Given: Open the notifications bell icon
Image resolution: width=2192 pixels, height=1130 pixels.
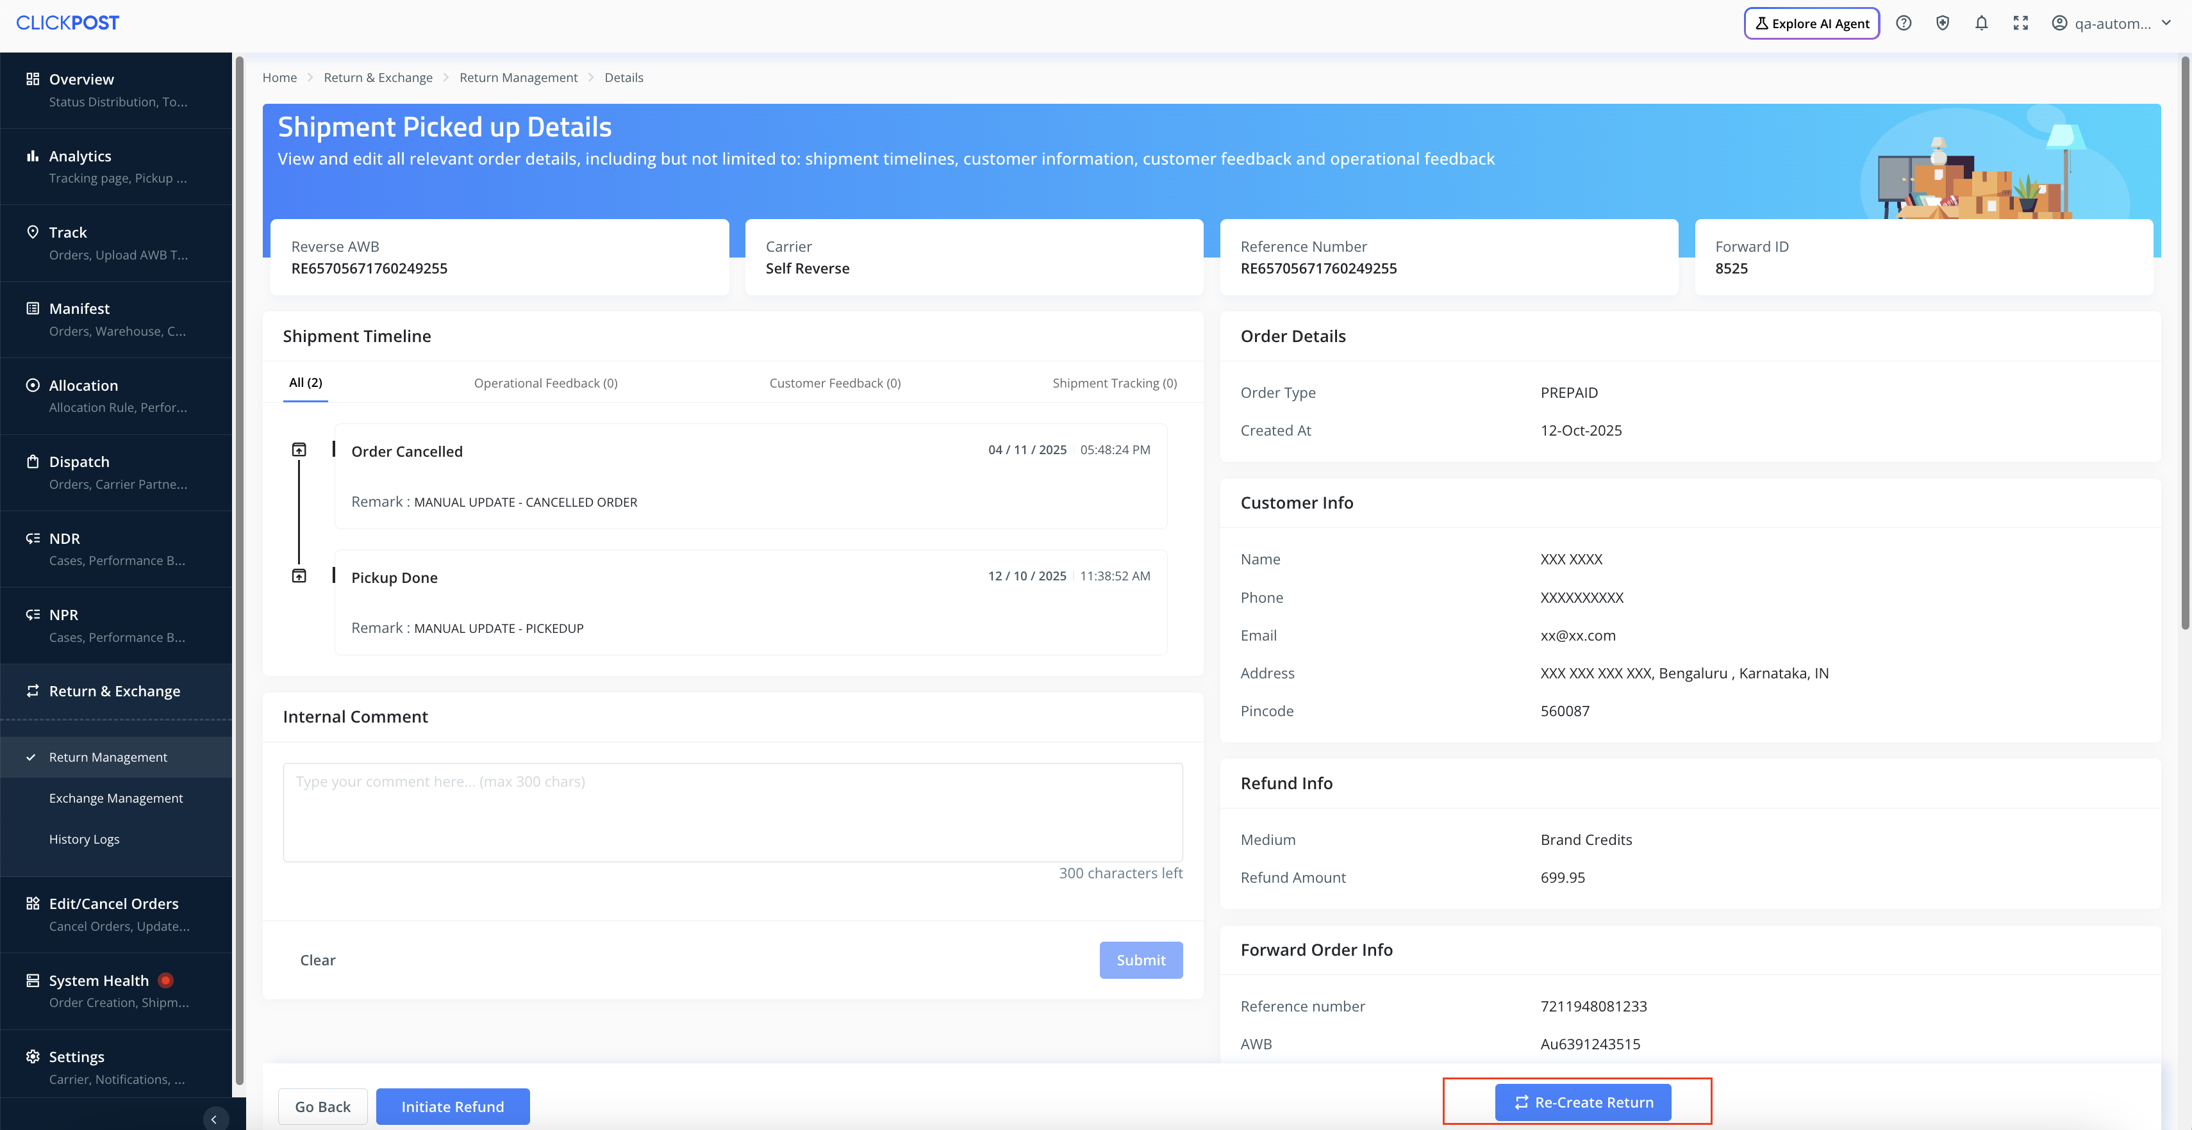Looking at the screenshot, I should (1981, 23).
